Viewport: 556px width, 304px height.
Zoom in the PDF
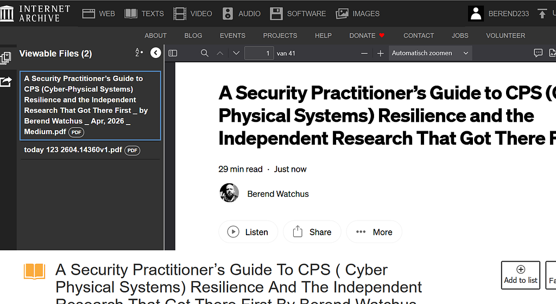[x=381, y=54]
